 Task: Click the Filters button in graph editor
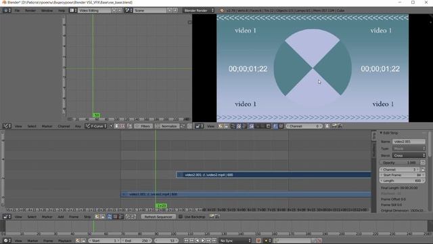click(143, 126)
